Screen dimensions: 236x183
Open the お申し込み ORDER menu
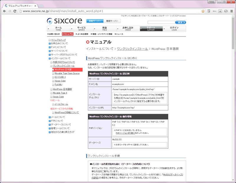click(x=128, y=29)
